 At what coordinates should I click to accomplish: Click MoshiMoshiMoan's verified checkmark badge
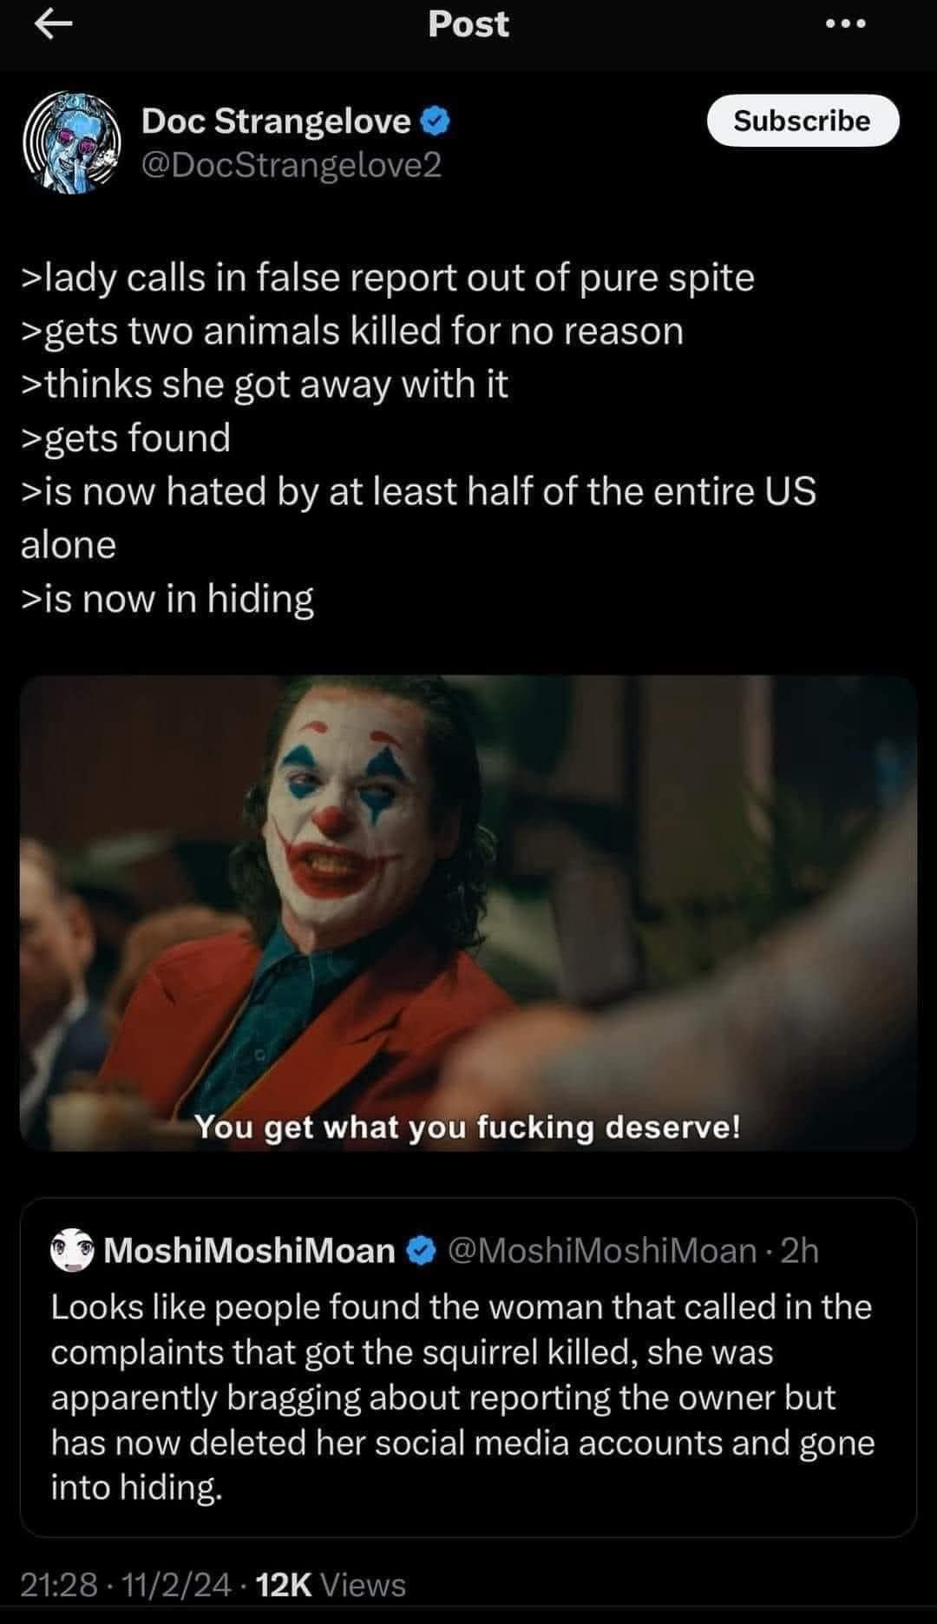[421, 1251]
